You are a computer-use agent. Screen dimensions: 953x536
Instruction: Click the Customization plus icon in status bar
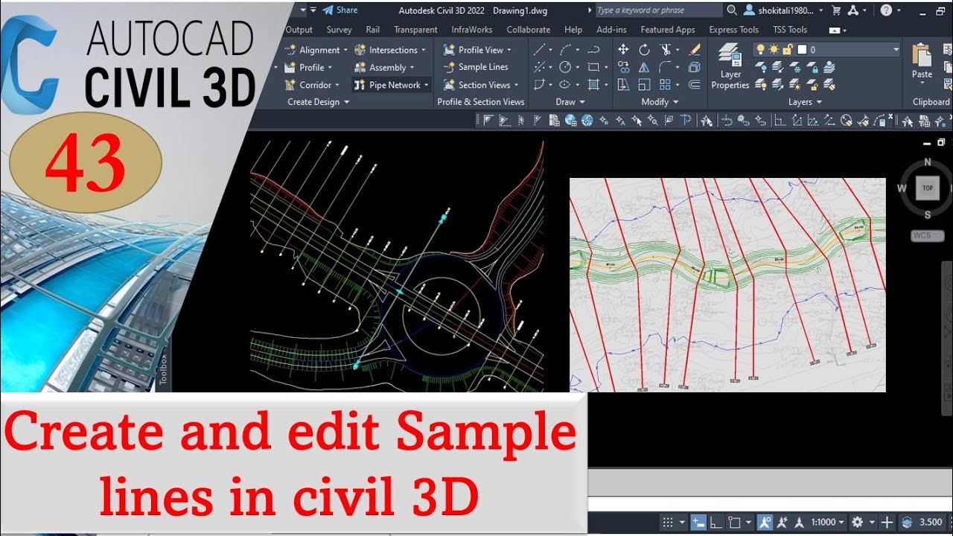coord(887,522)
